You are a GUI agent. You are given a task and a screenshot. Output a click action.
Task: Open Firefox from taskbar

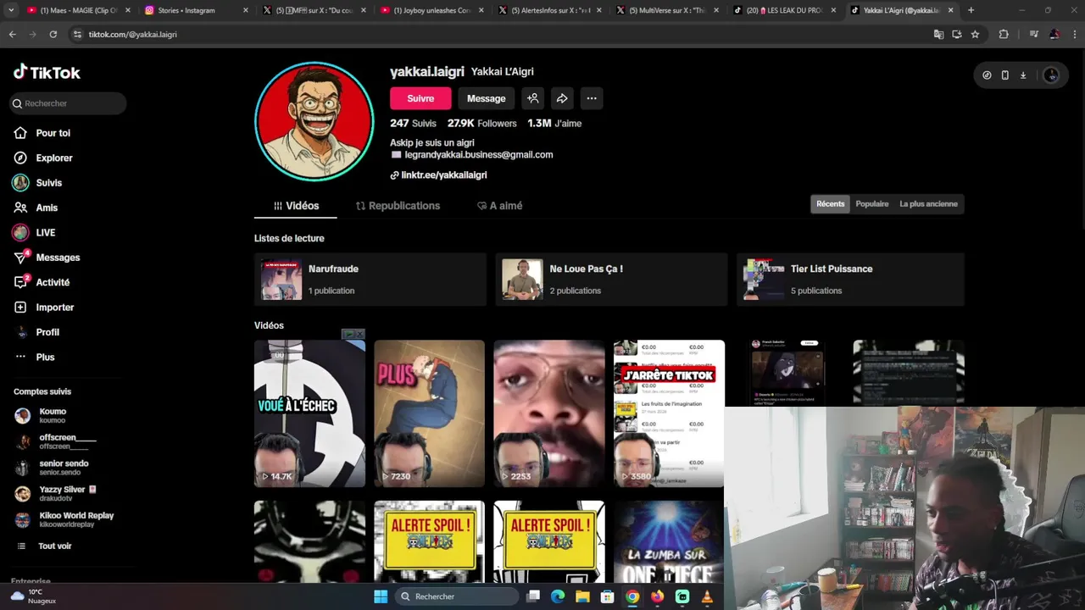[657, 596]
